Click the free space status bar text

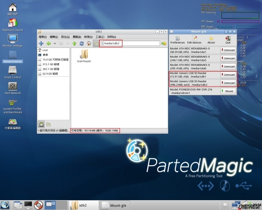pos(95,130)
